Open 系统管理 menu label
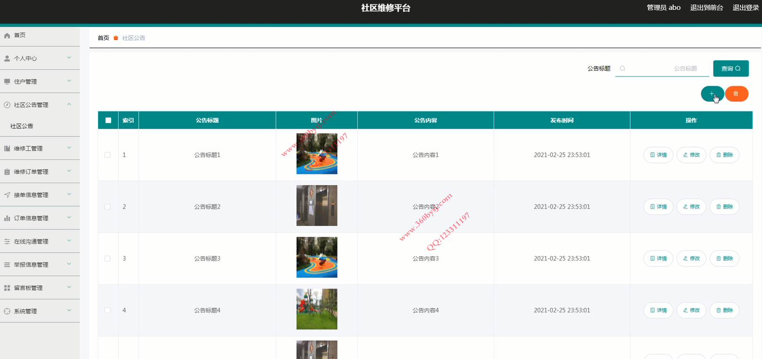The image size is (762, 359). coord(25,311)
